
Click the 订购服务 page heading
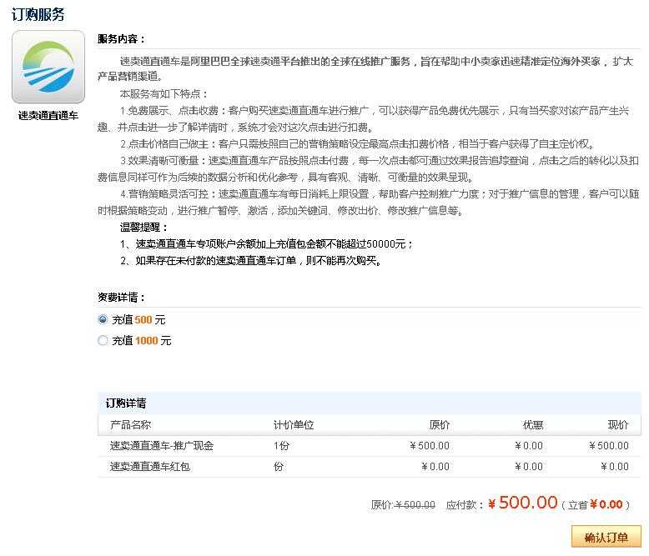tap(38, 14)
